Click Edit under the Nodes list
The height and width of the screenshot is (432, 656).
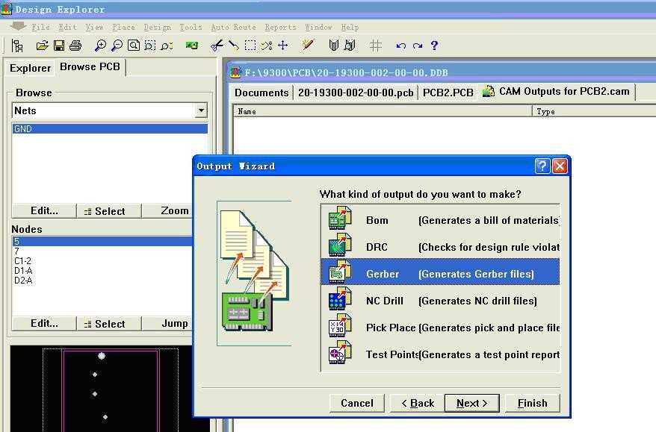pos(44,323)
